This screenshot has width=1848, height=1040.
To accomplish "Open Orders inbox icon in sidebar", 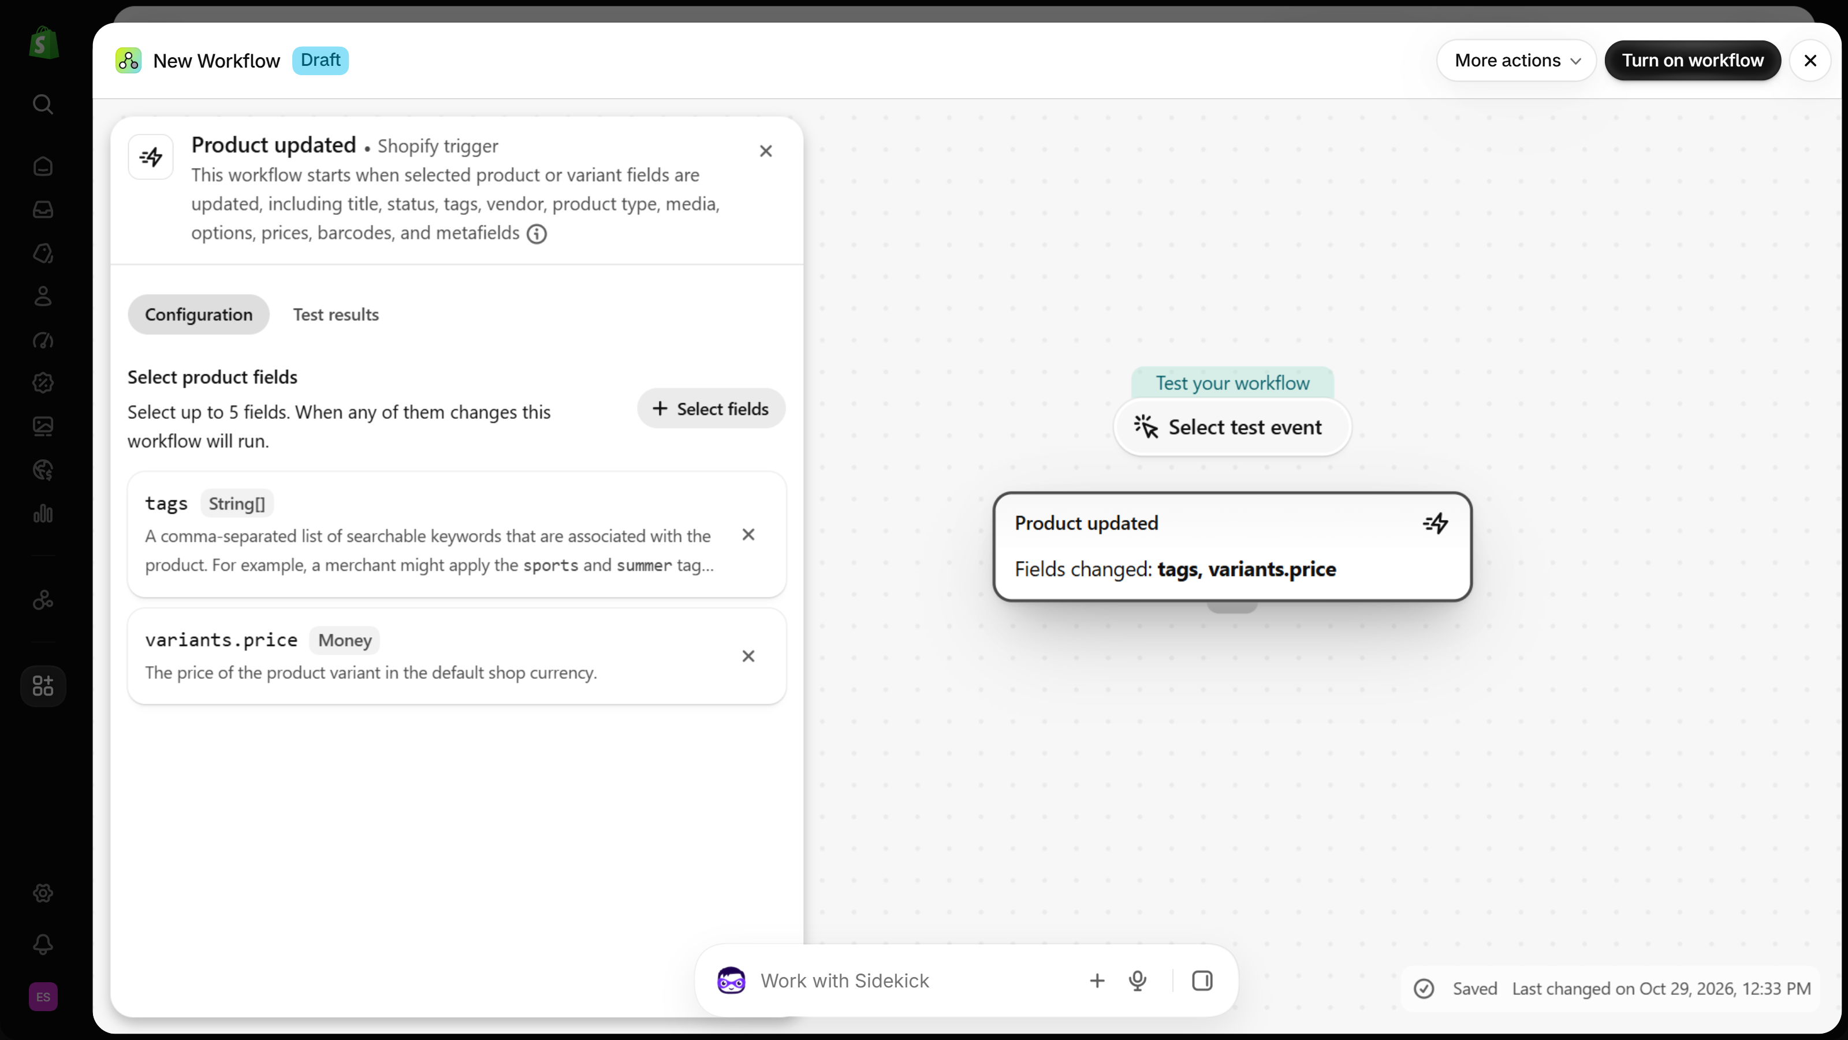I will click(43, 210).
